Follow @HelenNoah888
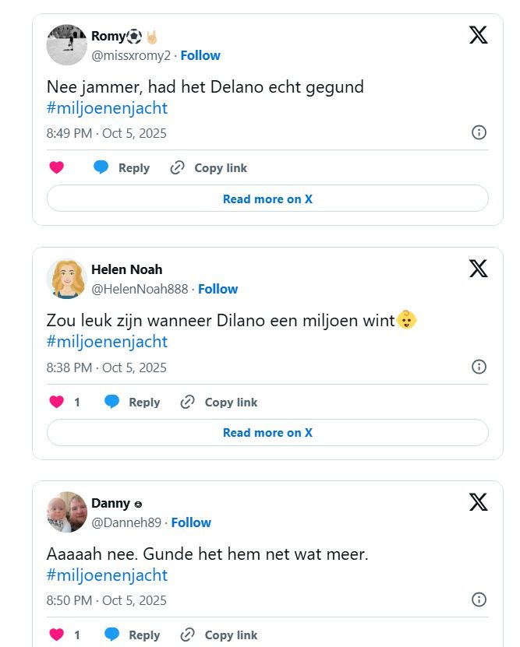This screenshot has height=647, width=520. pos(218,289)
